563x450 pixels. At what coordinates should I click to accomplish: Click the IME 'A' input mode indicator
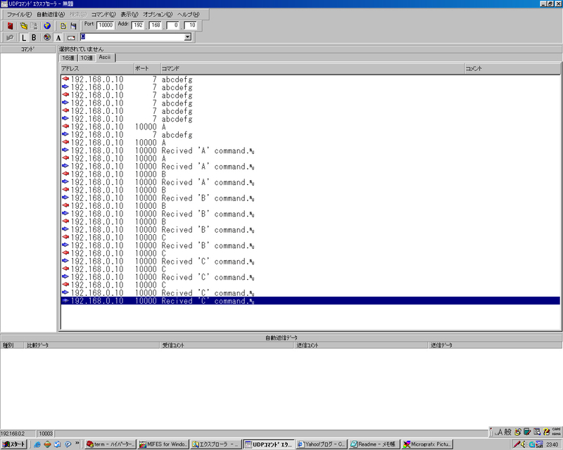(499, 432)
